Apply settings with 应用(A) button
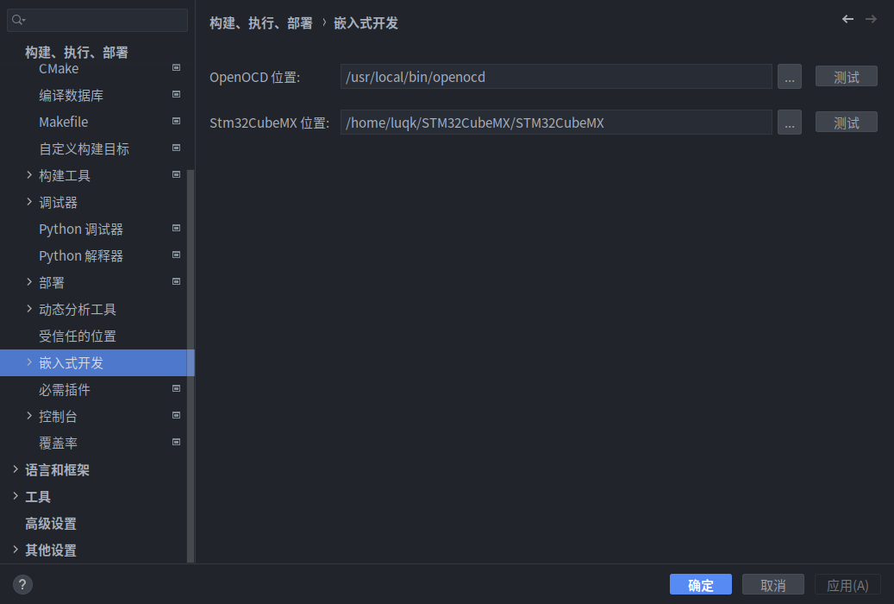The image size is (894, 604). coord(847,584)
